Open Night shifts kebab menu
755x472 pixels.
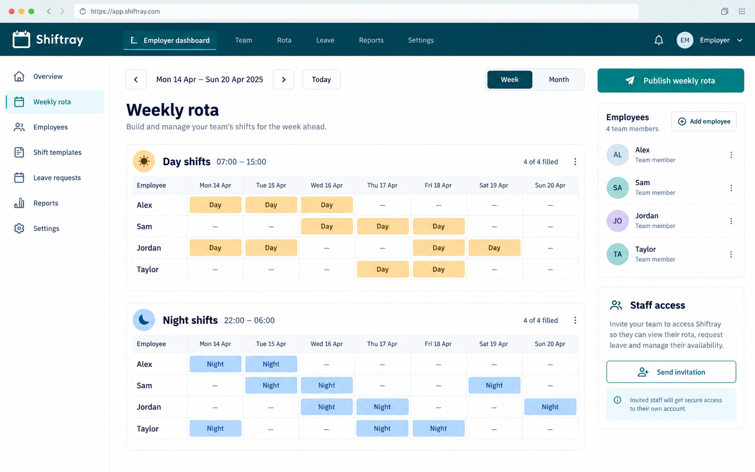click(575, 320)
